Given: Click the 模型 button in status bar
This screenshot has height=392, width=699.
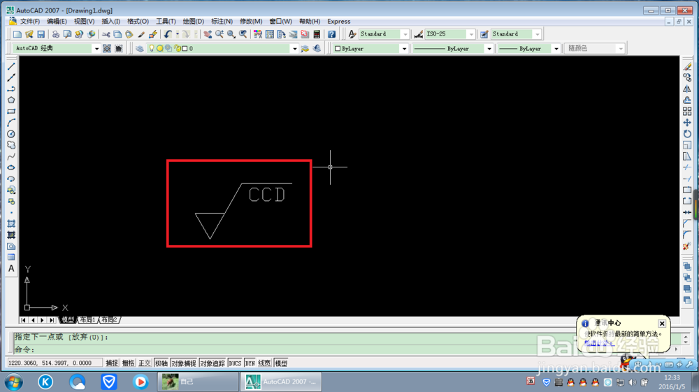Looking at the screenshot, I should coord(281,363).
